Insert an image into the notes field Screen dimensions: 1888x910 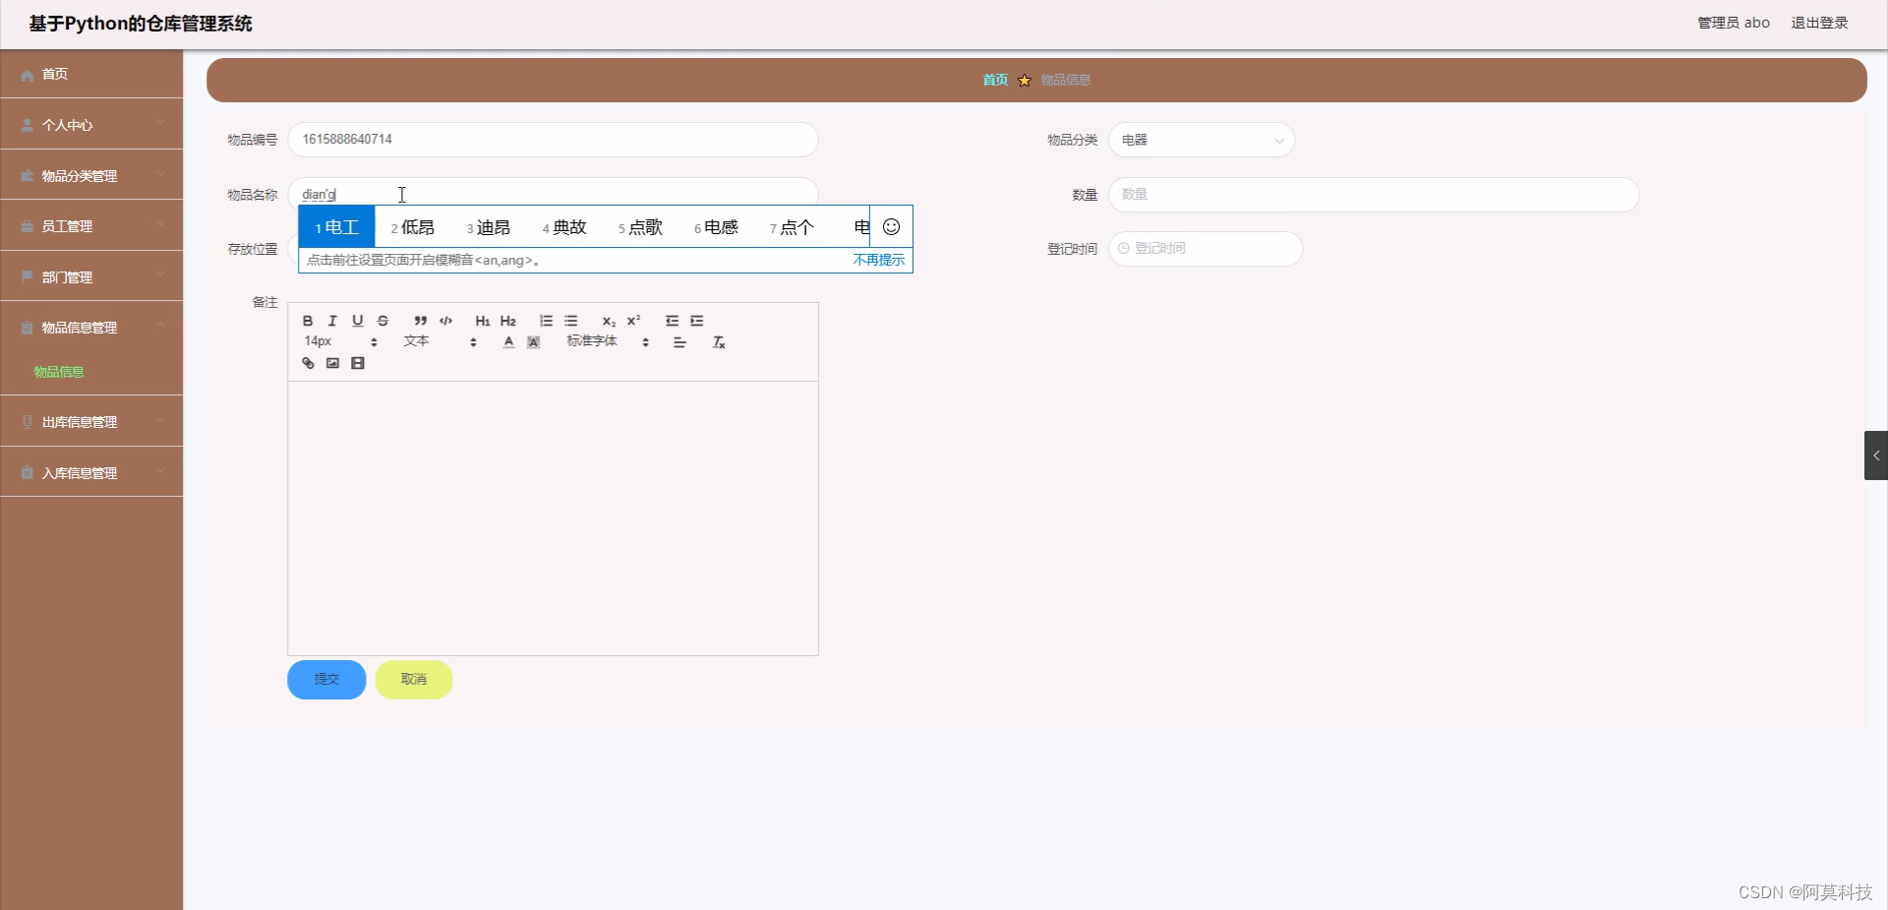click(332, 363)
